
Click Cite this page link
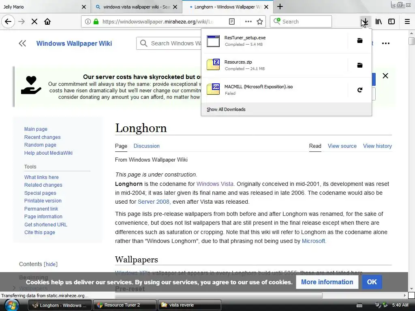tap(40, 232)
